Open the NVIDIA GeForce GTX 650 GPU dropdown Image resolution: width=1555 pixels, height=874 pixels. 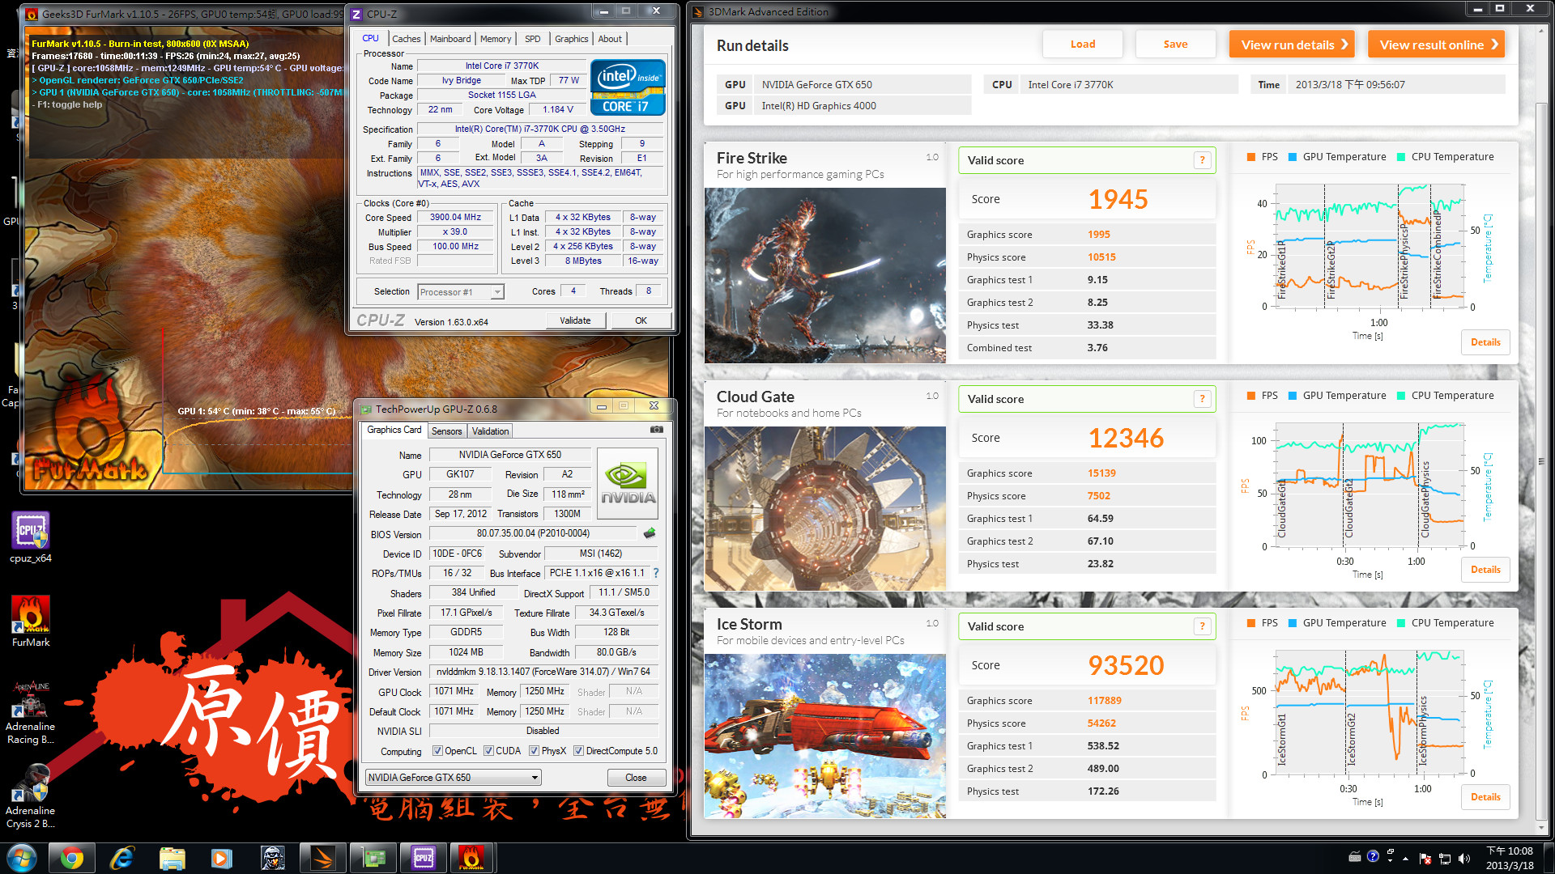coord(454,778)
